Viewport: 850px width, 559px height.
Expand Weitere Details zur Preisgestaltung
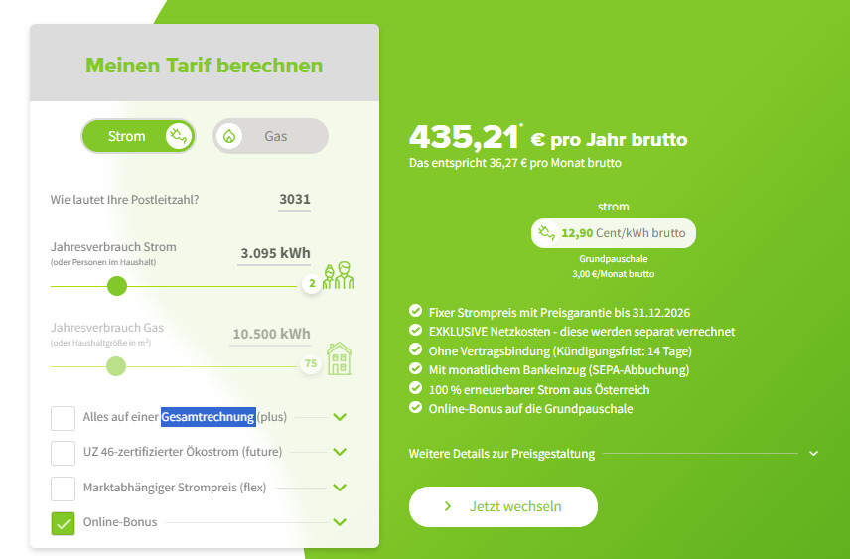(x=813, y=454)
